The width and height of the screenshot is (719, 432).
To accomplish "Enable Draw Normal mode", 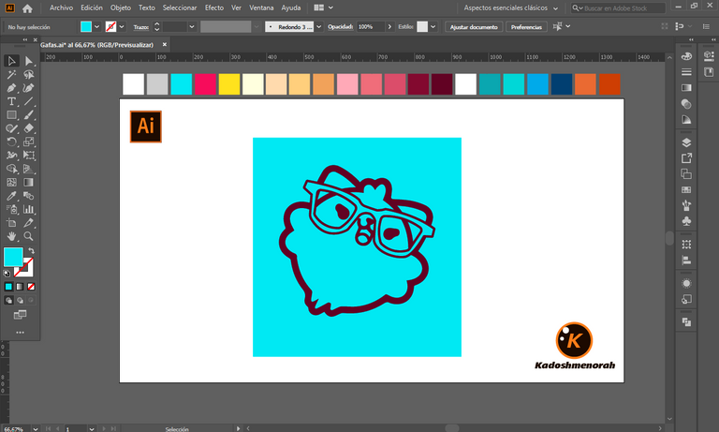I will click(x=8, y=300).
